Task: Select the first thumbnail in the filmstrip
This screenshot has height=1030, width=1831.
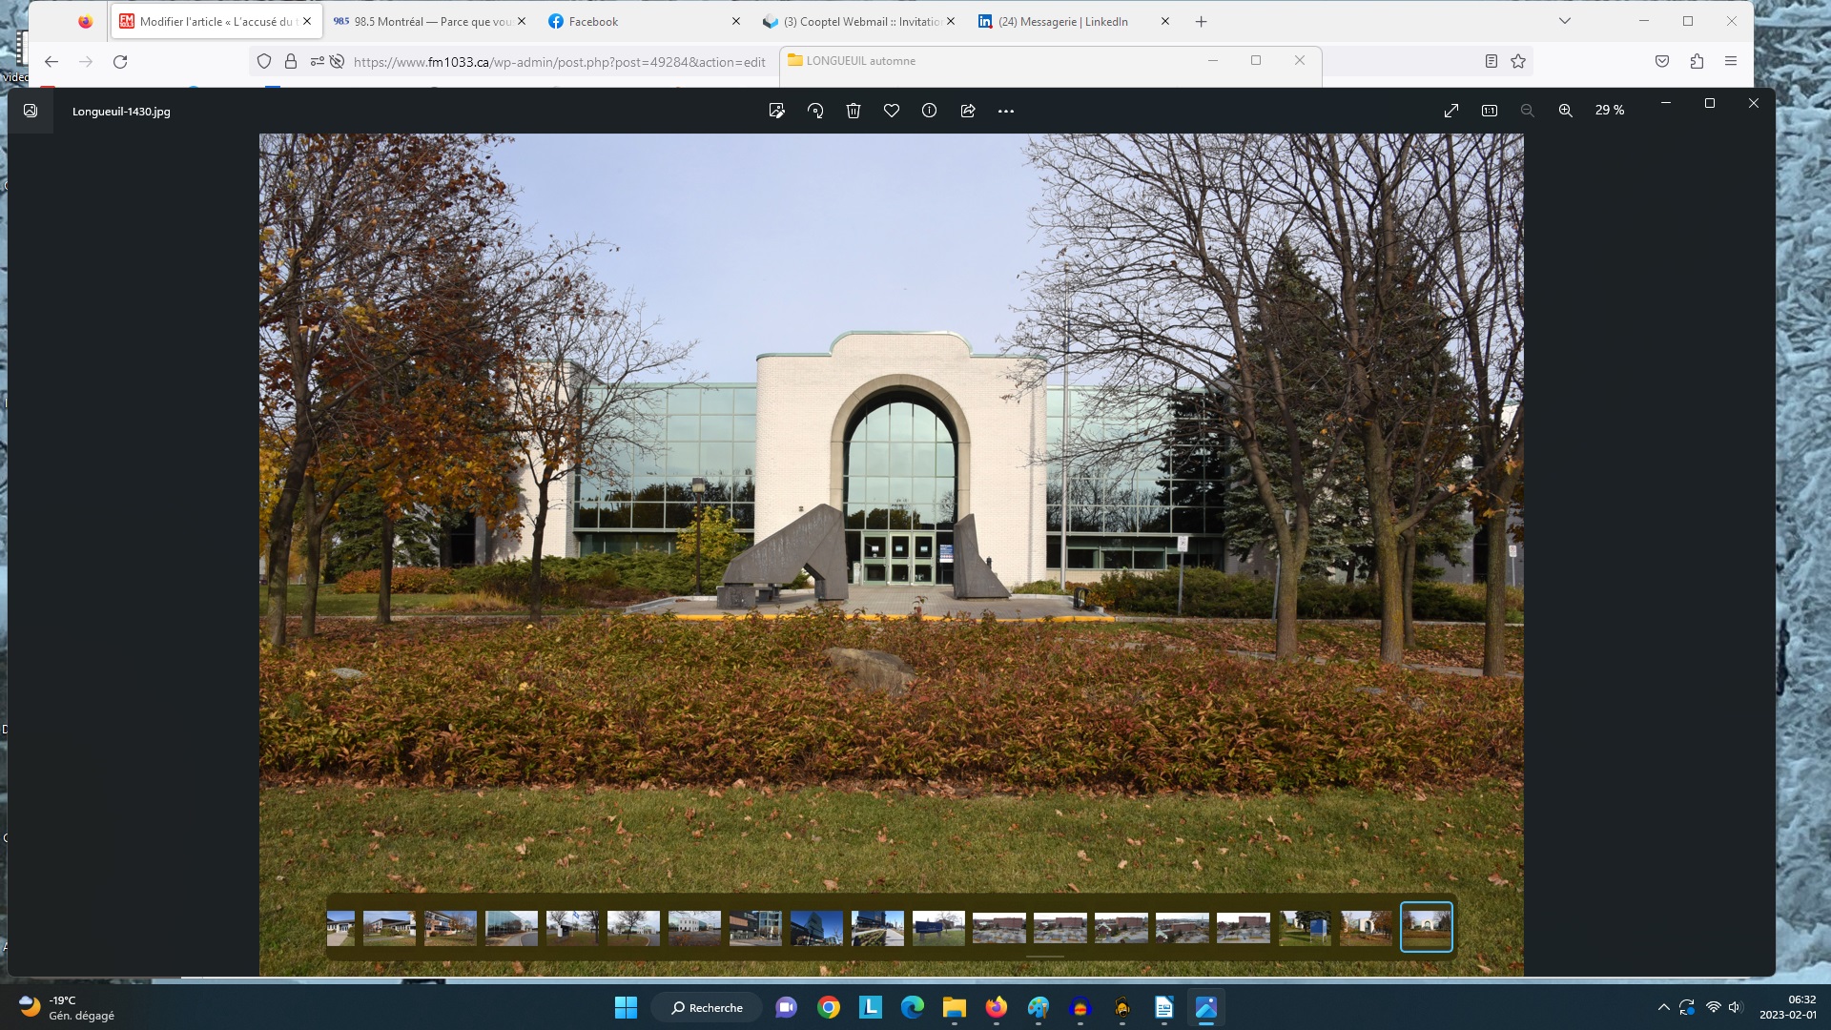Action: tap(340, 927)
